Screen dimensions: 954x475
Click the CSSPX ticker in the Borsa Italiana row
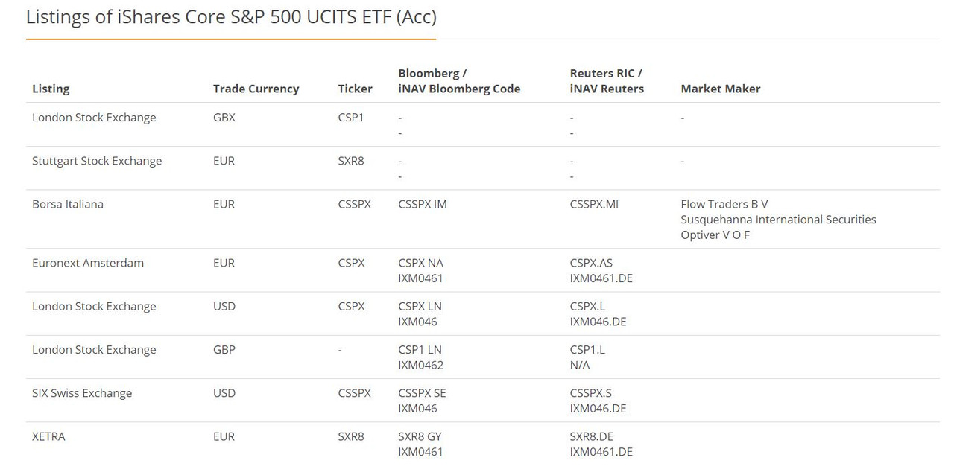pyautogui.click(x=354, y=204)
